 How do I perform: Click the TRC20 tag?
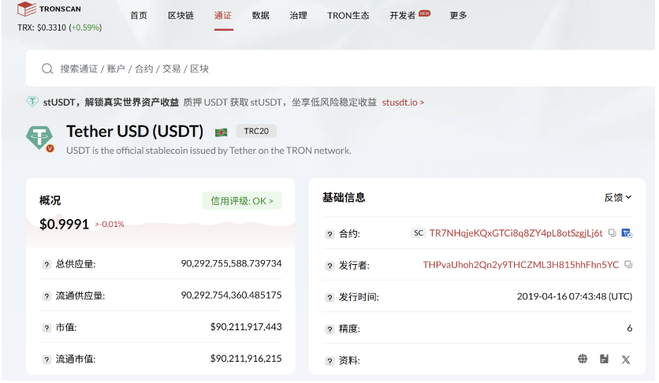(x=256, y=131)
